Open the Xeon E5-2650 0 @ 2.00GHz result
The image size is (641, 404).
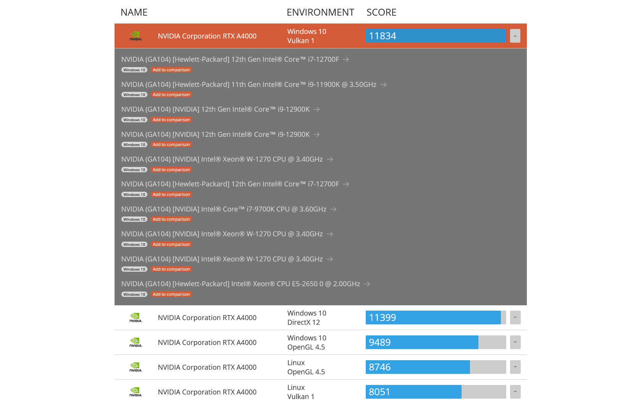click(241, 284)
